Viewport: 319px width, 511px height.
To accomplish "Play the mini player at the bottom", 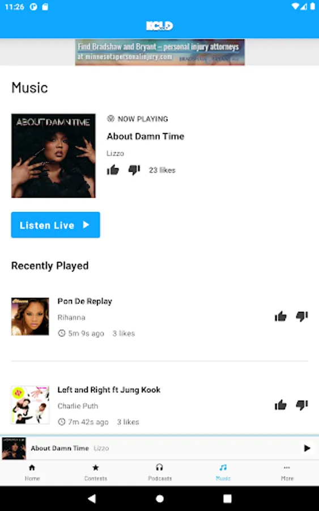I will [x=307, y=448].
